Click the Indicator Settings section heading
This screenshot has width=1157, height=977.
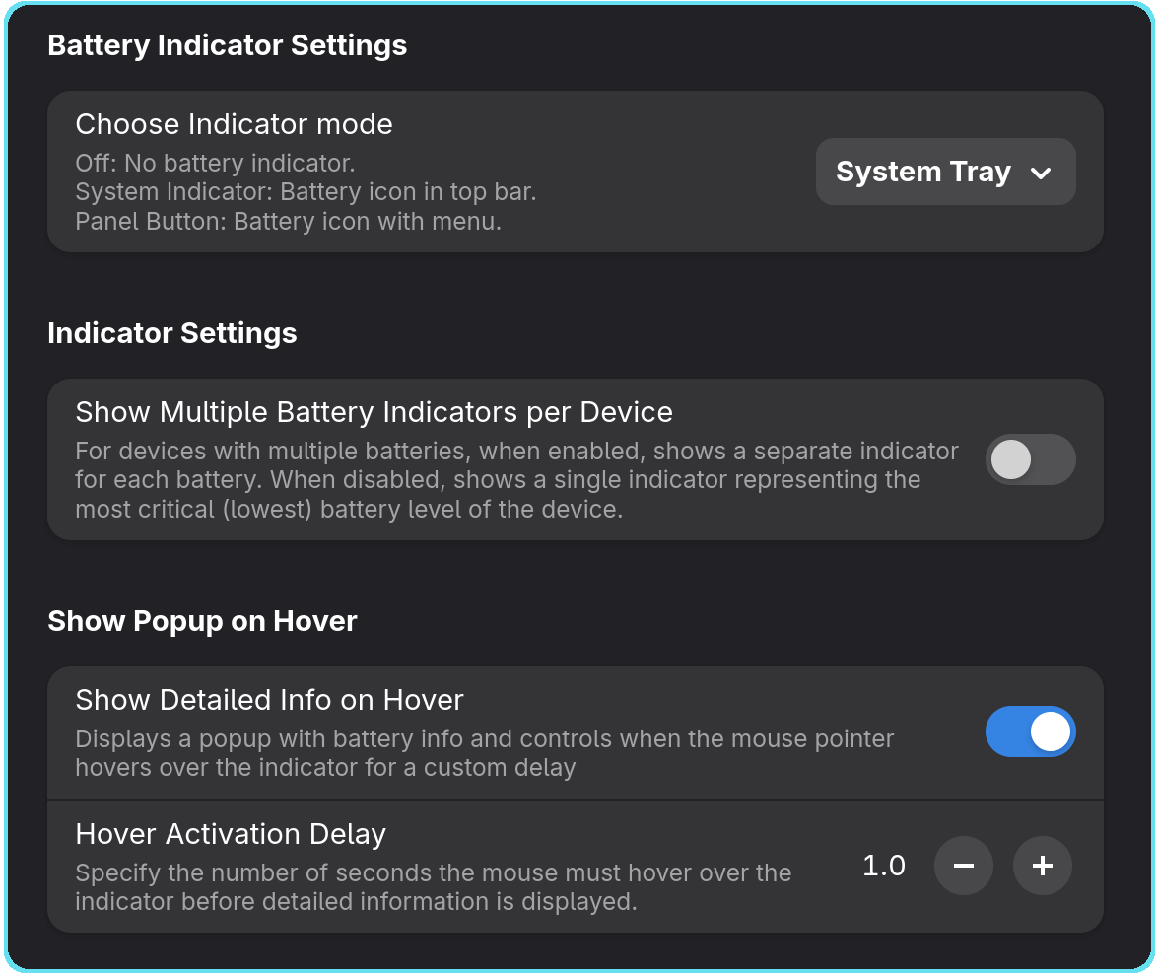[x=171, y=333]
